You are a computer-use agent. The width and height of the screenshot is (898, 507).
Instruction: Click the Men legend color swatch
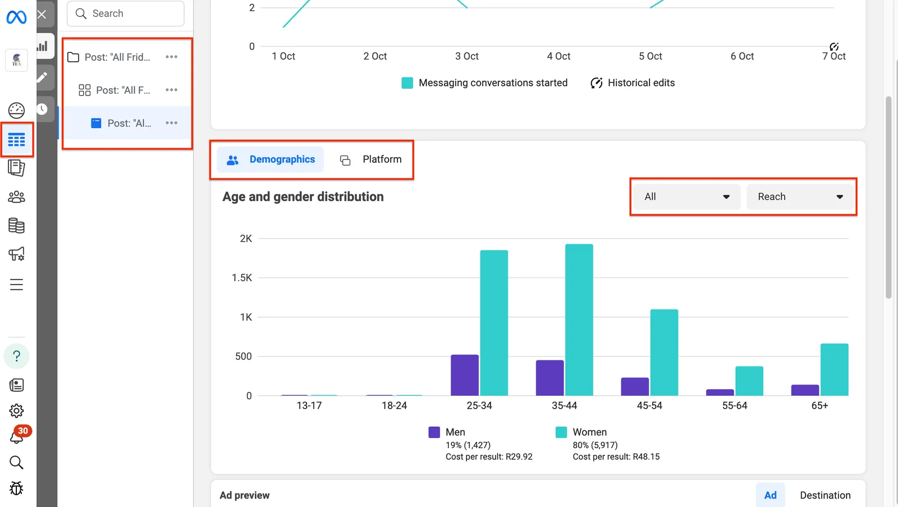pos(434,432)
